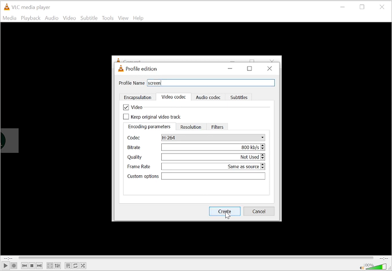The width and height of the screenshot is (392, 271).
Task: Open the Tools menu
Action: (x=108, y=18)
